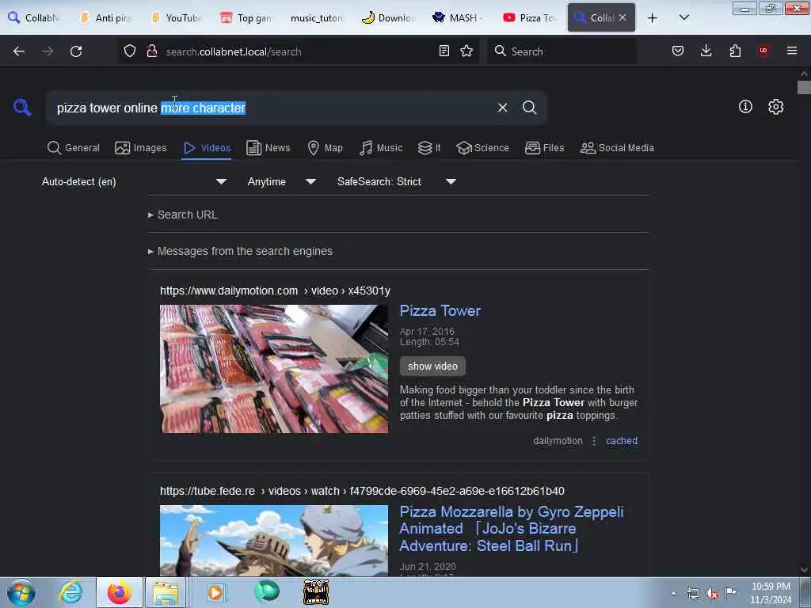Switch to the Map search category
This screenshot has width=811, height=608.
(x=326, y=148)
